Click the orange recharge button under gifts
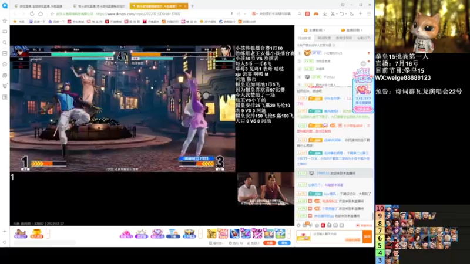The height and width of the screenshot is (264, 470). pyautogui.click(x=270, y=243)
